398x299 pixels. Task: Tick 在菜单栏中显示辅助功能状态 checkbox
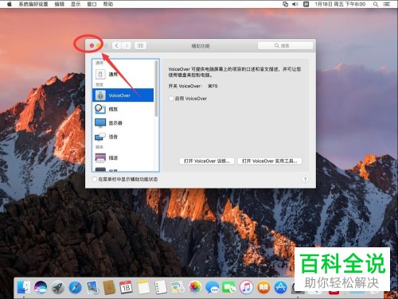click(95, 179)
